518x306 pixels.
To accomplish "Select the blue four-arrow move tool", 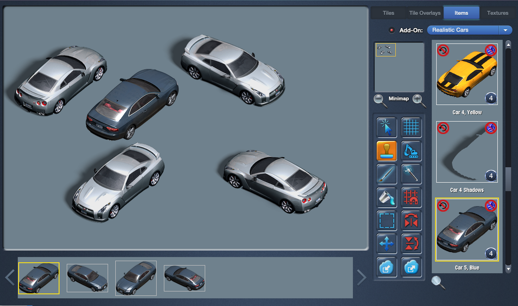I will coord(387,244).
